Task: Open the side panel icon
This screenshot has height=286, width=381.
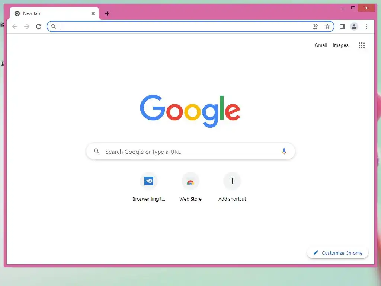Action: [x=342, y=26]
